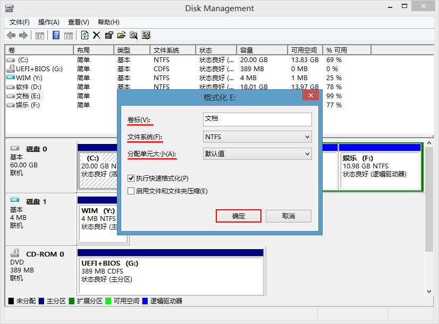Click the Open folder toolbar icon
The image size is (439, 324).
[121, 35]
